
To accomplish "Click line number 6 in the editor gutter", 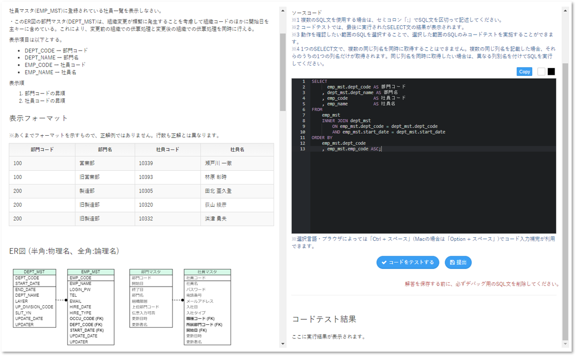I will coord(303,110).
